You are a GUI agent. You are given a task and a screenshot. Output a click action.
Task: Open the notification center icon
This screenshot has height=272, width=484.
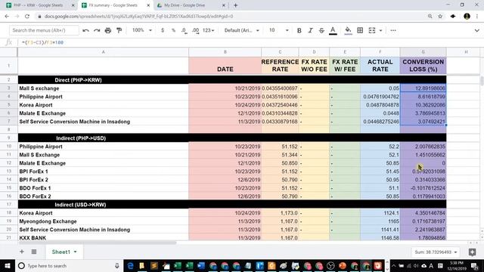[475, 265]
